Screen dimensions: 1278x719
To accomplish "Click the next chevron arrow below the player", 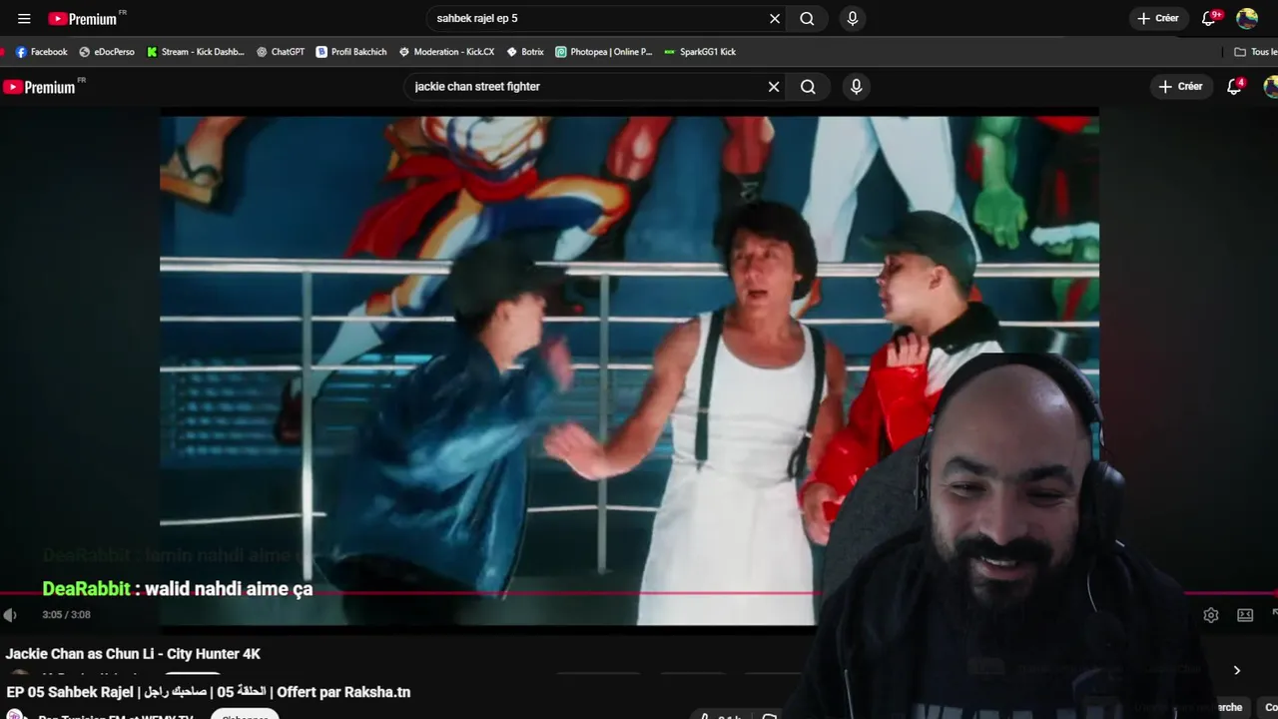I will [1236, 670].
